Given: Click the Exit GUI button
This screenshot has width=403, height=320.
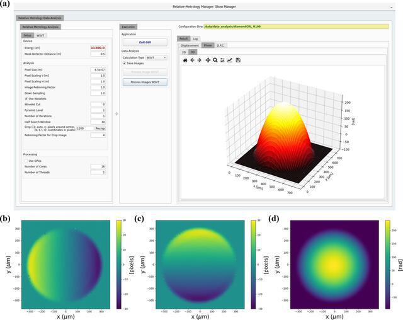Looking at the screenshot, I should point(145,42).
